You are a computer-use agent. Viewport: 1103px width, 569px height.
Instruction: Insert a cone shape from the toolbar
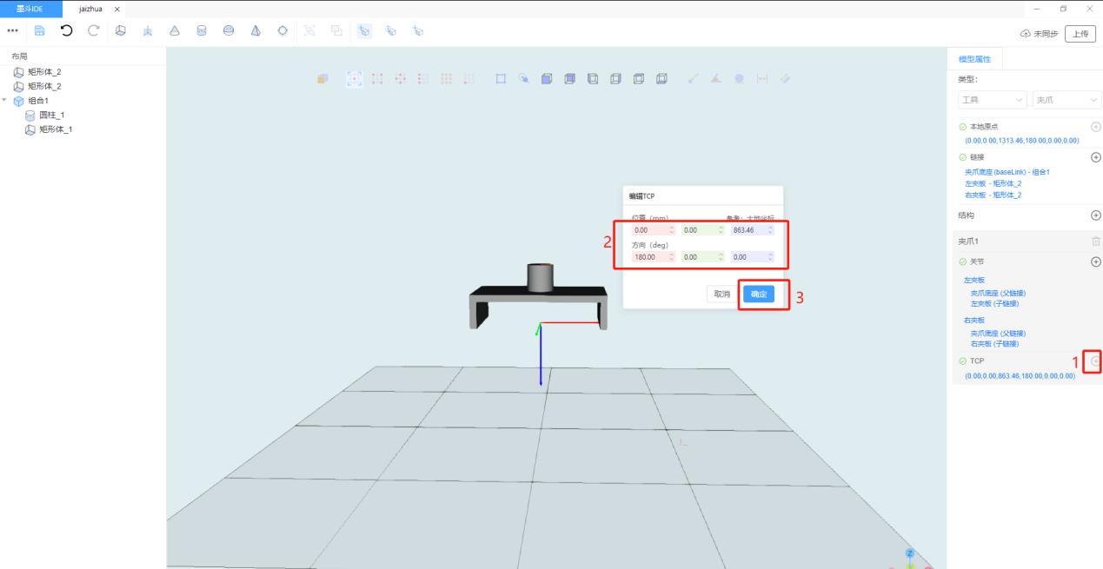[x=175, y=30]
